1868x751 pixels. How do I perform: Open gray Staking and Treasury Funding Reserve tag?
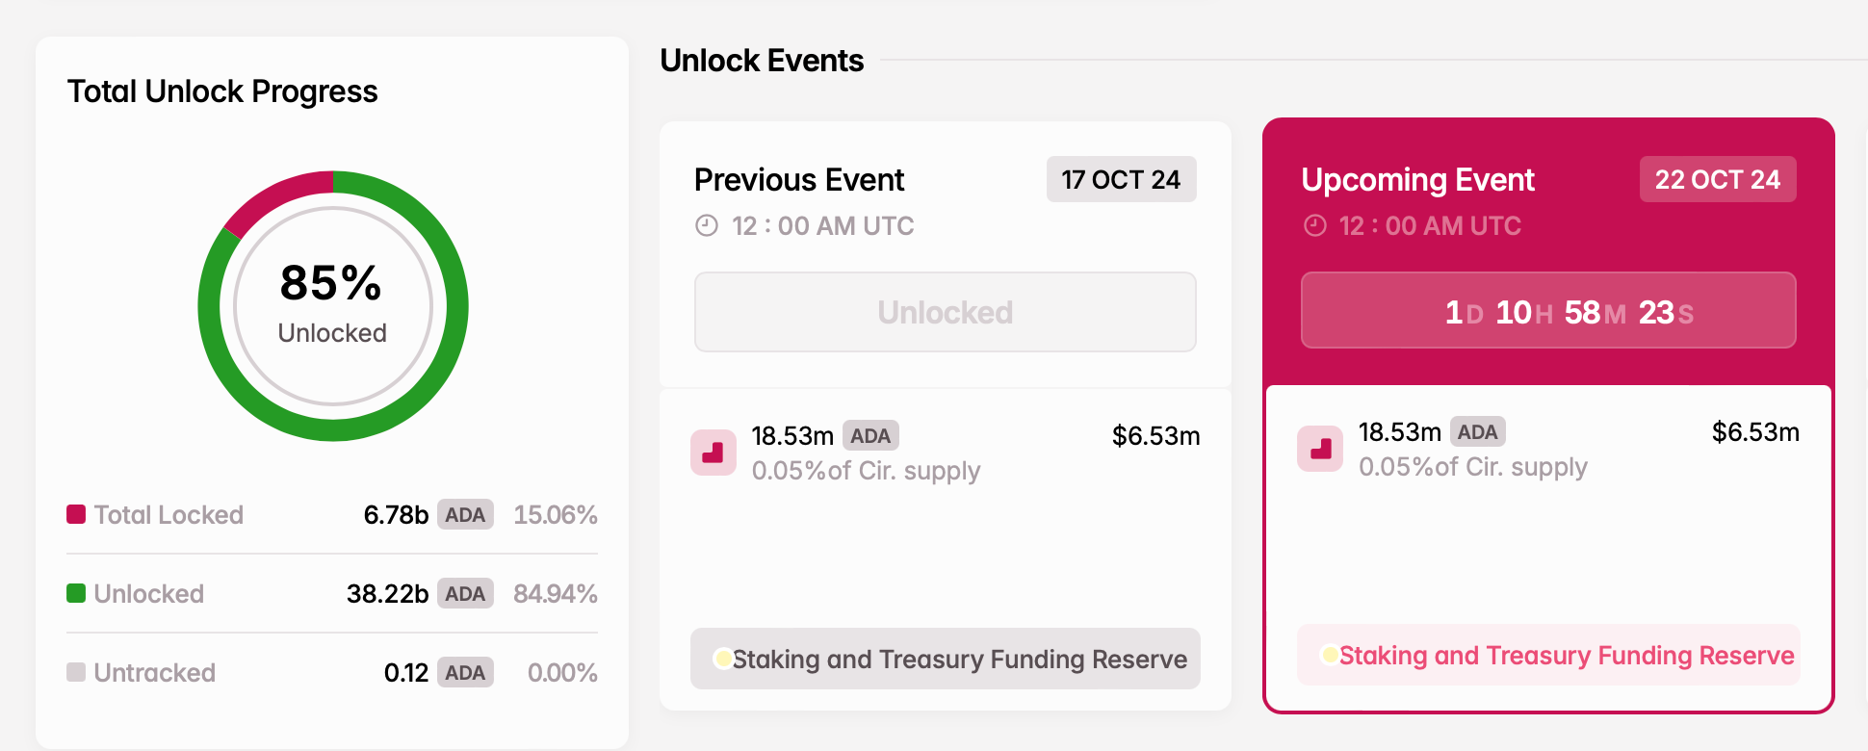tap(946, 659)
